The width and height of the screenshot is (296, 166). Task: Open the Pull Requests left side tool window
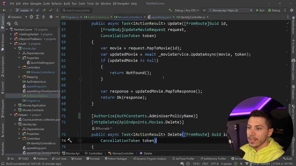(2, 109)
